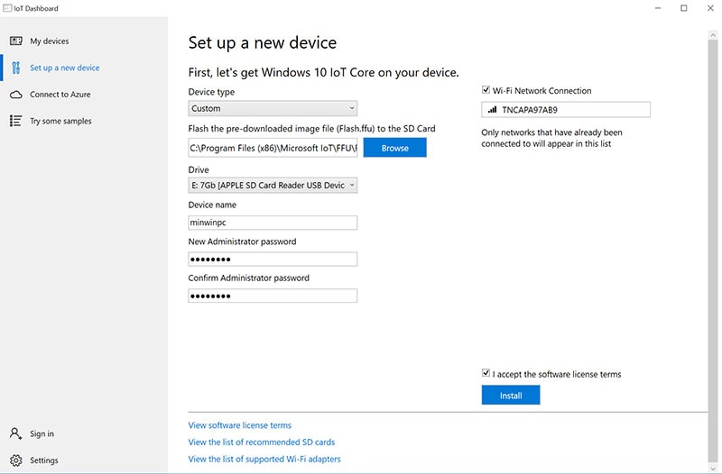Screen dimensions: 722x474
Task: Click the My devices sidebar icon
Action: (15, 41)
